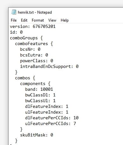Click on the powerClass: 0 line

[37, 61]
